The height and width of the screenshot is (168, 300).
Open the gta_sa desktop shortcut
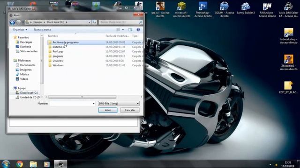click(160, 9)
